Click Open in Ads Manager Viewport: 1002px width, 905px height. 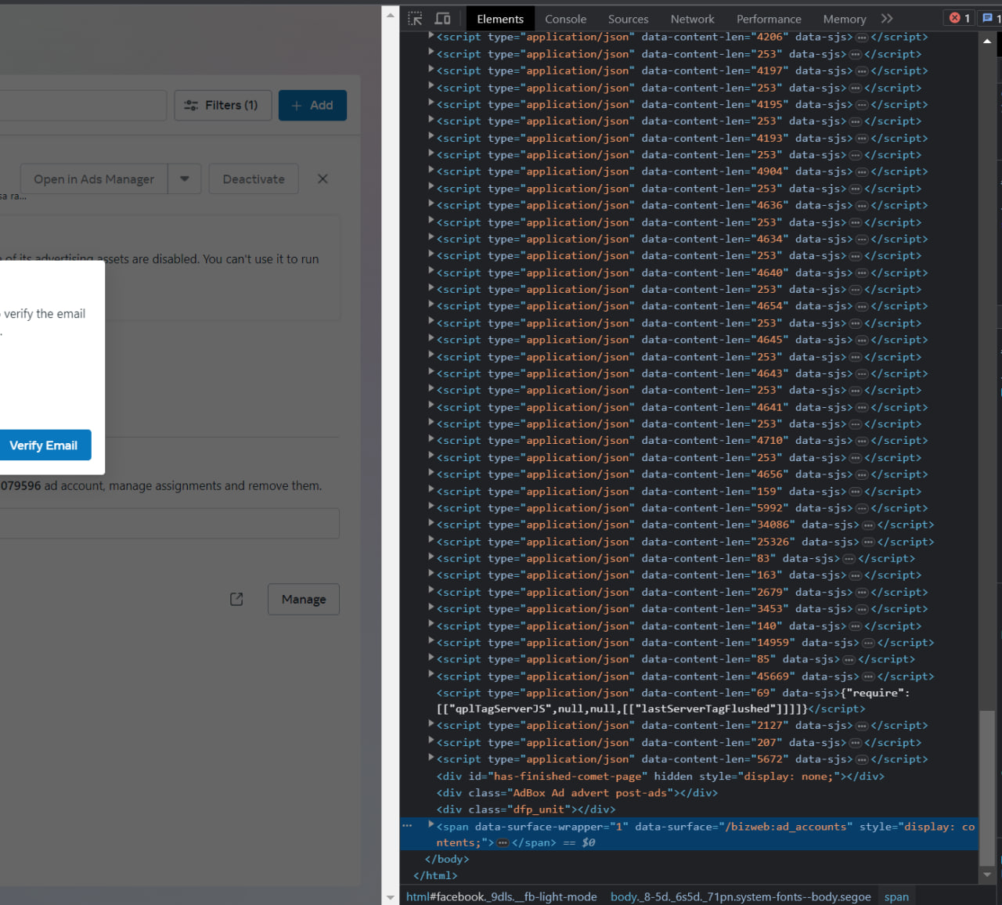click(94, 178)
